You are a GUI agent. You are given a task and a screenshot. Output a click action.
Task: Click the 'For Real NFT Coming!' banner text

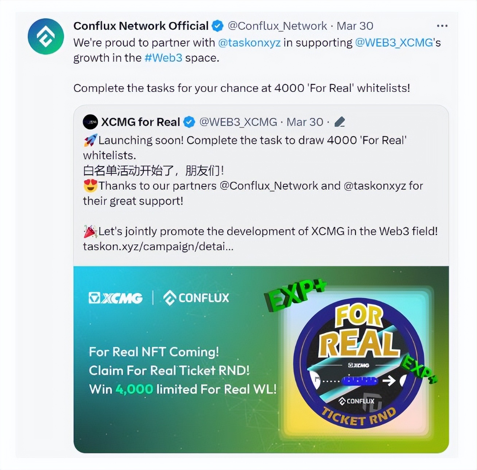tap(154, 352)
